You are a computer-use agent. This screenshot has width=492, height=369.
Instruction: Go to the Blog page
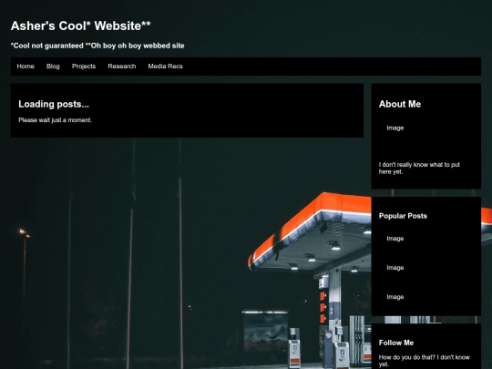point(53,67)
